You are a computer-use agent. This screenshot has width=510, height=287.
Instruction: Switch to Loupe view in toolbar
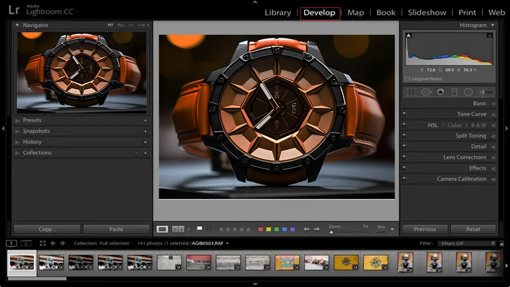point(162,229)
